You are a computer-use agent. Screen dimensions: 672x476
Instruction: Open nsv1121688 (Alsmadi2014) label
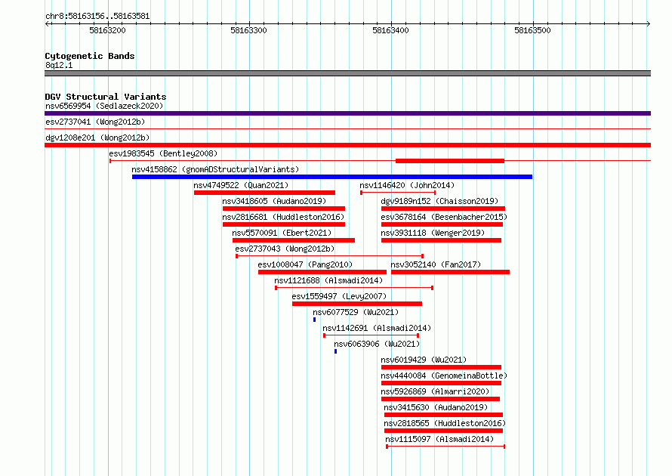click(x=328, y=280)
